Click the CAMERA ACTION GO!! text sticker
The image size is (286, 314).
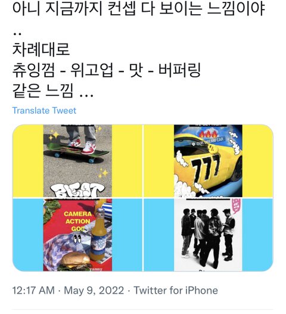(77, 221)
